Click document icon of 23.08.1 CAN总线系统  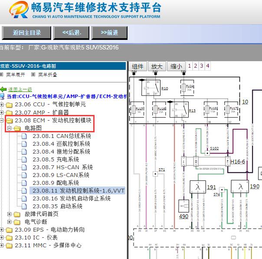24,136
